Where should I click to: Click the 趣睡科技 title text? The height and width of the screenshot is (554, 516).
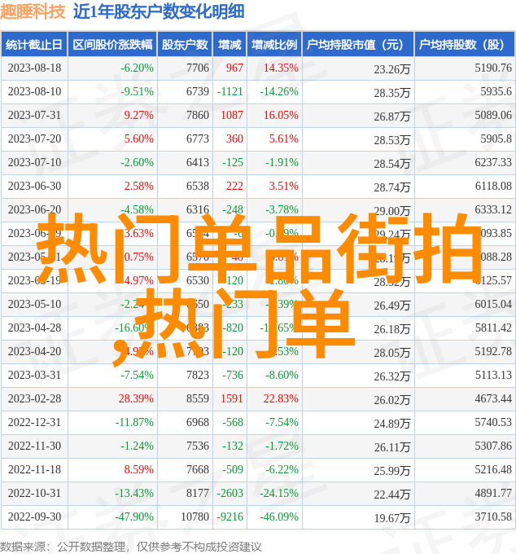[33, 11]
